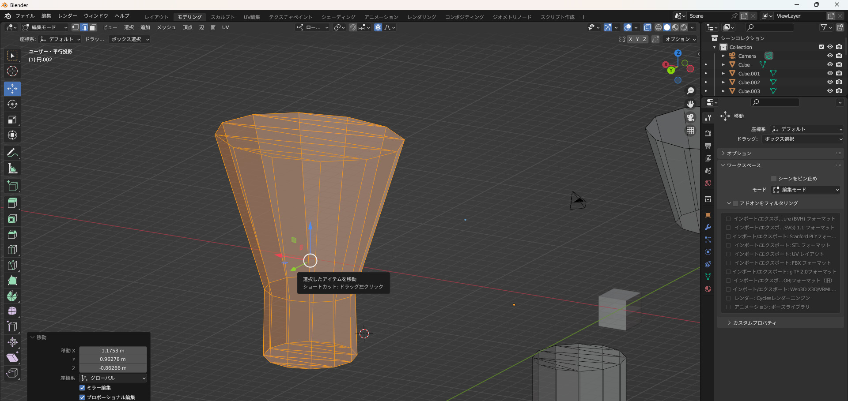Open the Modifiers wrench properties tab

(x=708, y=227)
